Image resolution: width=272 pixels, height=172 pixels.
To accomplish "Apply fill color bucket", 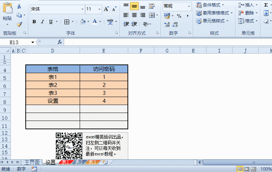I will click(x=83, y=21).
